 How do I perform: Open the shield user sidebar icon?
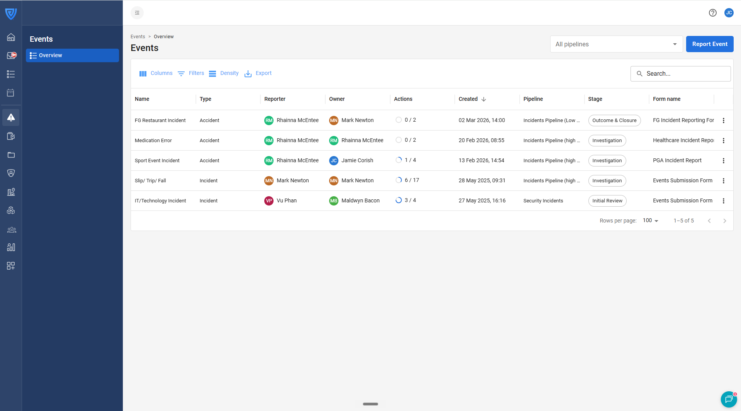point(11,173)
